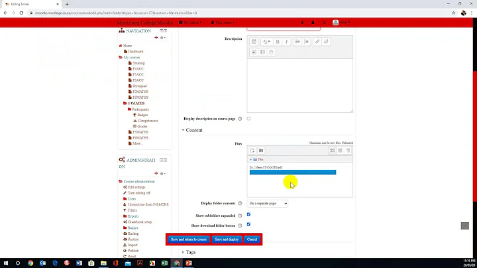Open Administration block actions gear menu

(162, 174)
